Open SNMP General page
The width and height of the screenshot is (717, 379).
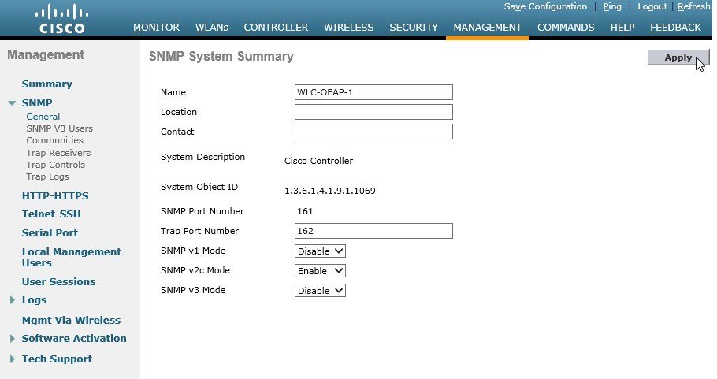point(43,117)
